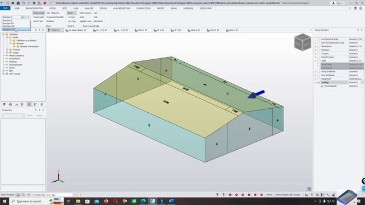Open help question mark icon in ribbon corner
This screenshot has width=365, height=205.
[x=355, y=8]
